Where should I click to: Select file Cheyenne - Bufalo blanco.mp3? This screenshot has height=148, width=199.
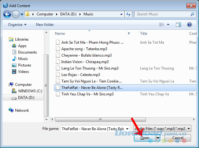86,55
